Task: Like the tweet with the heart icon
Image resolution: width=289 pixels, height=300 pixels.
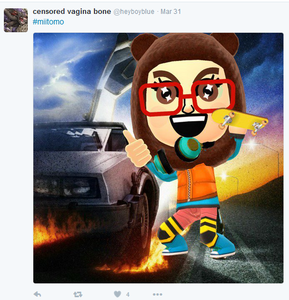Action: click(x=117, y=294)
